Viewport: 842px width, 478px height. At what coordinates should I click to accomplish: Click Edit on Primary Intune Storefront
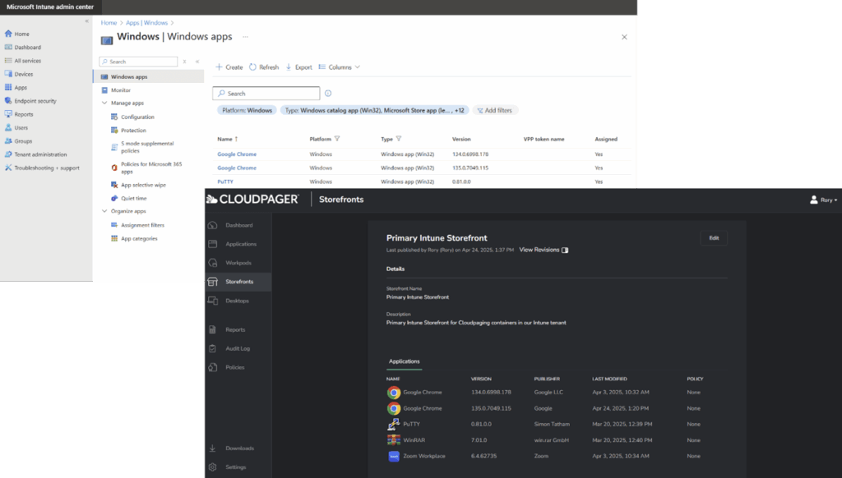(714, 238)
